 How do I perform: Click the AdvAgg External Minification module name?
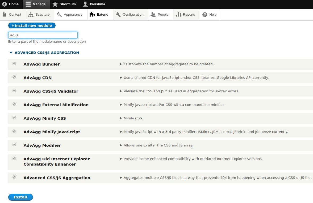[56, 105]
